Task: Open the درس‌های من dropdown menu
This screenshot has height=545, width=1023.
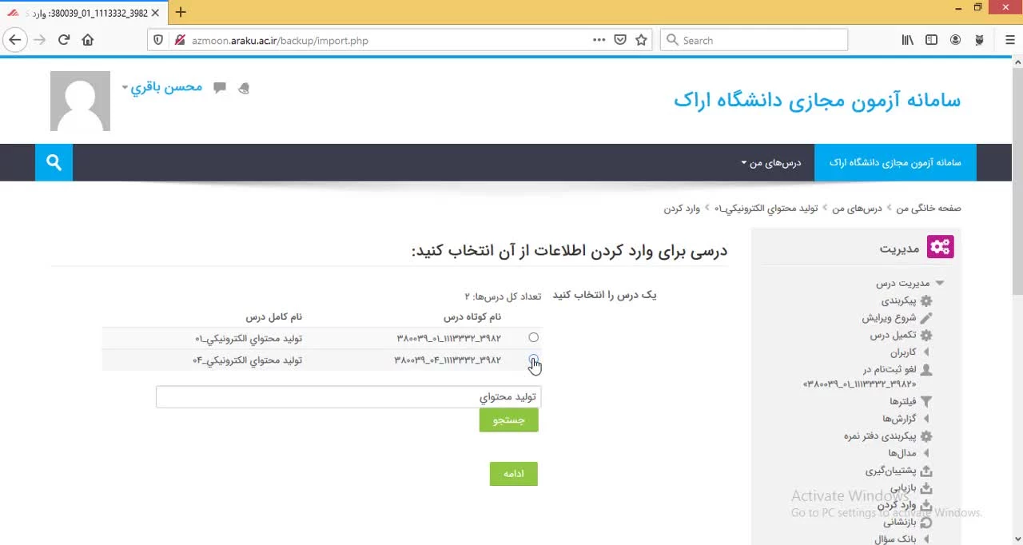Action: (x=770, y=162)
